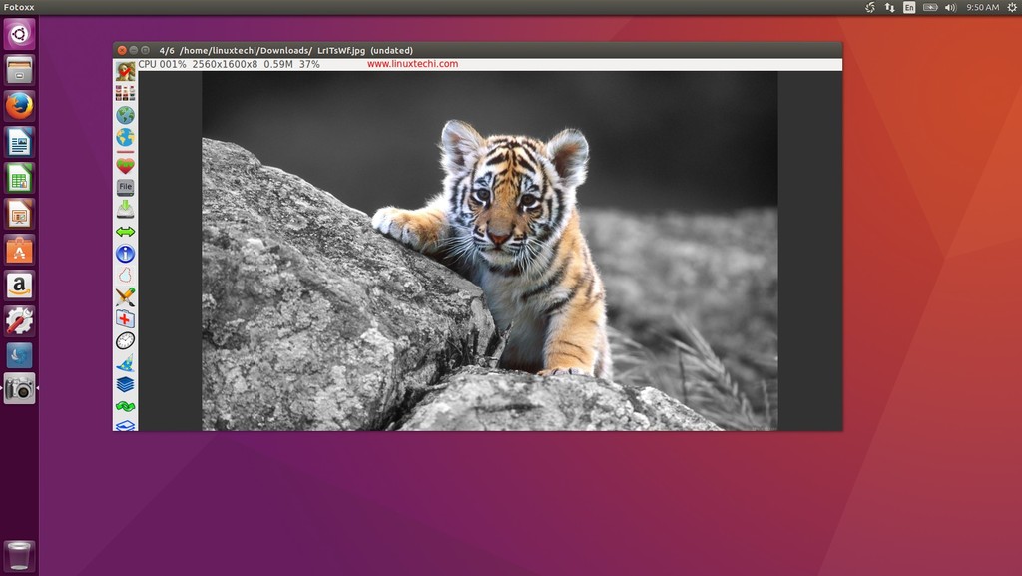Select the dotted outline Select Area icon

125,275
